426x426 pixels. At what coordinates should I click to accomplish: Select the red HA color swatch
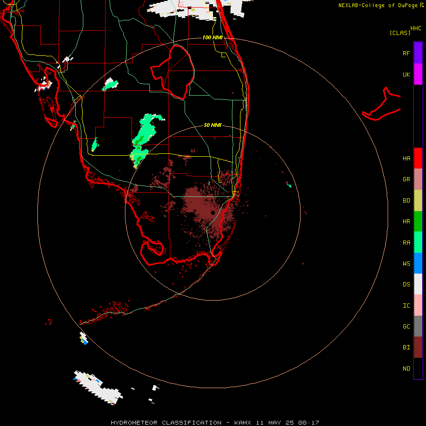pos(418,158)
